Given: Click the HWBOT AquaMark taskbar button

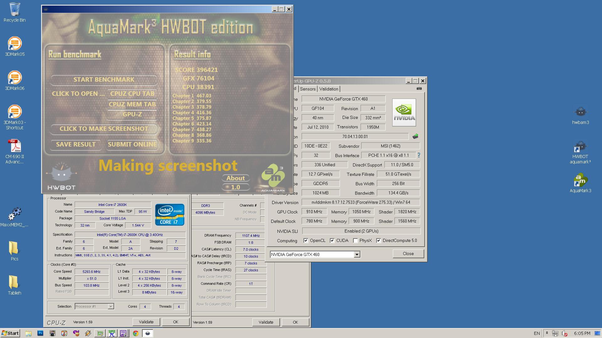Looking at the screenshot, I should pyautogui.click(x=147, y=333).
